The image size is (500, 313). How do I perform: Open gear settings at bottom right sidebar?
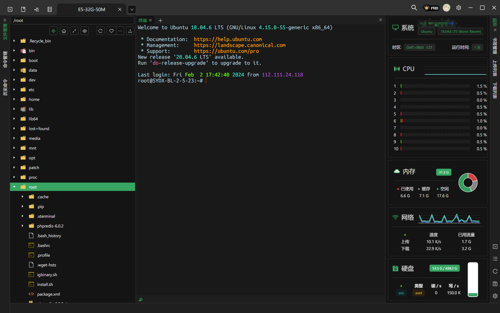click(495, 296)
